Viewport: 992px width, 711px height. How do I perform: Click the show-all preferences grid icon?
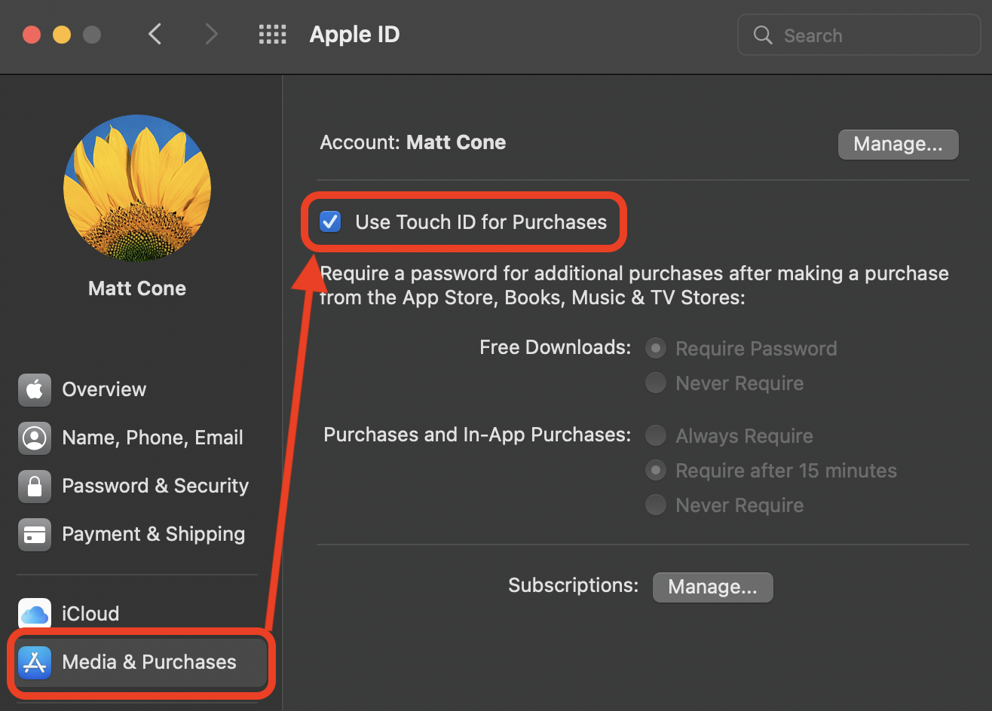tap(272, 34)
